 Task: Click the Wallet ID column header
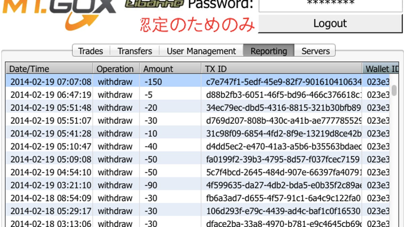tap(380, 69)
